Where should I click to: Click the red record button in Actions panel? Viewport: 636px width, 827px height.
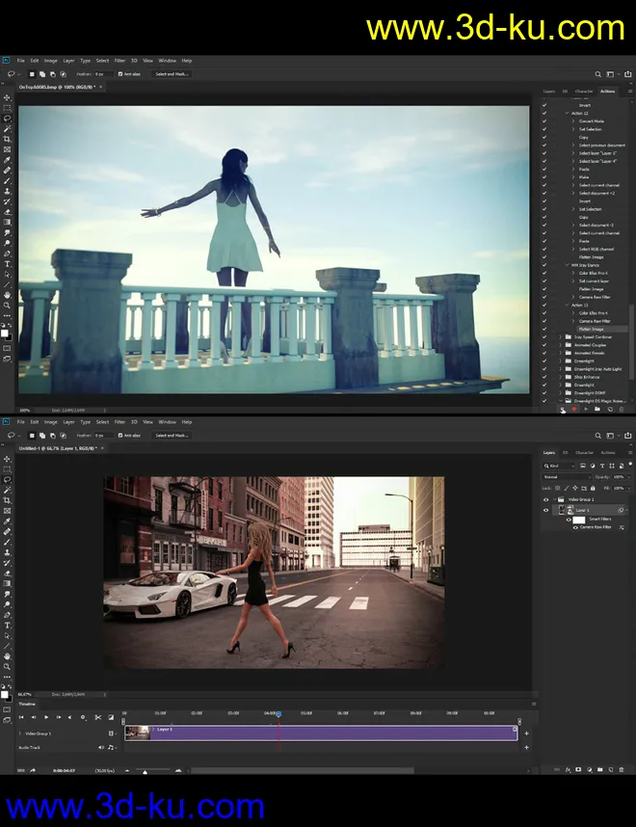pyautogui.click(x=575, y=409)
